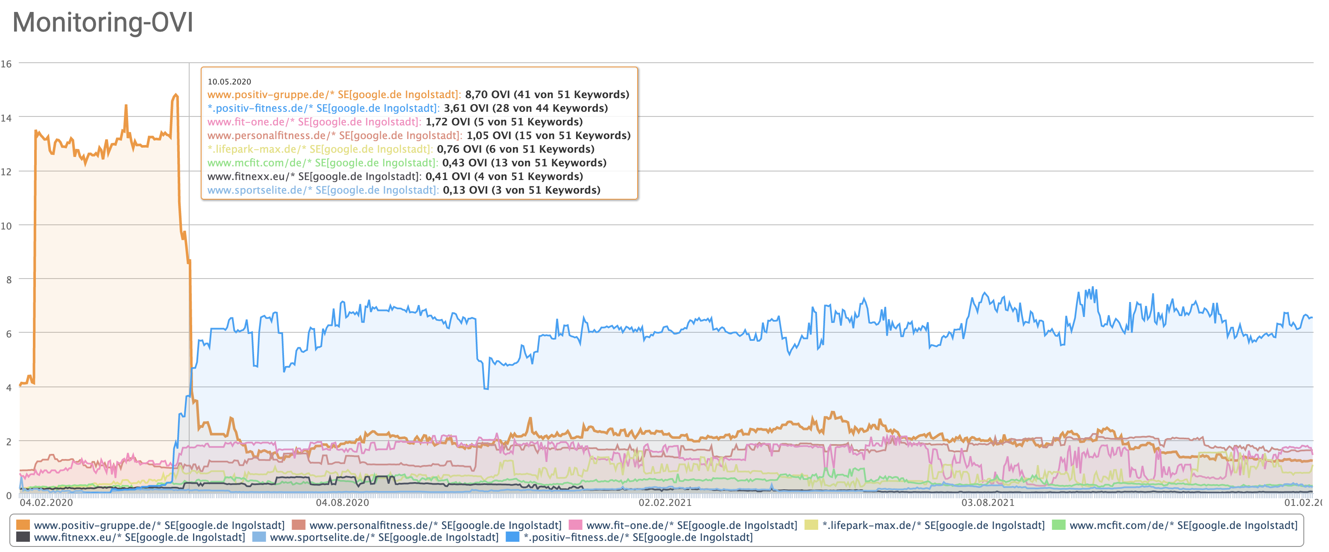Click pink swatch for fit-one.de legend
The height and width of the screenshot is (552, 1329).
click(575, 525)
